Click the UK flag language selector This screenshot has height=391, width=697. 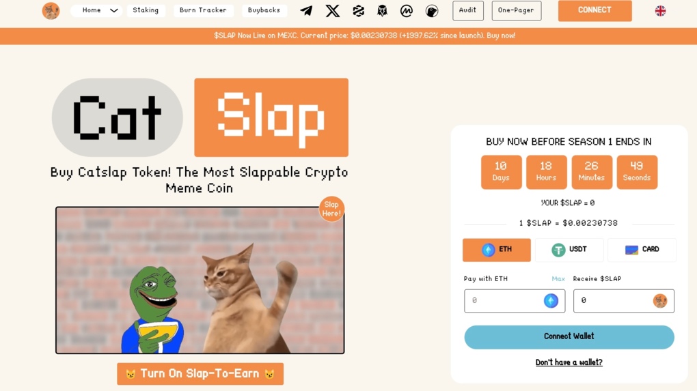[x=660, y=11]
